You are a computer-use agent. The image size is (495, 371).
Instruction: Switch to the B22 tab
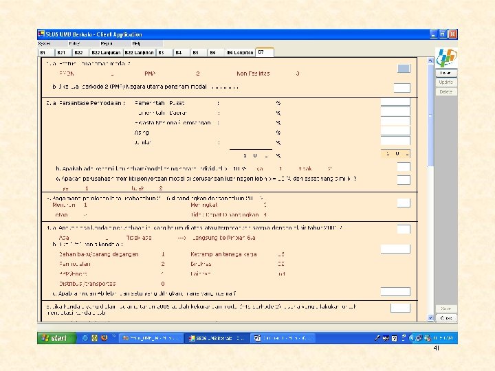(80, 52)
